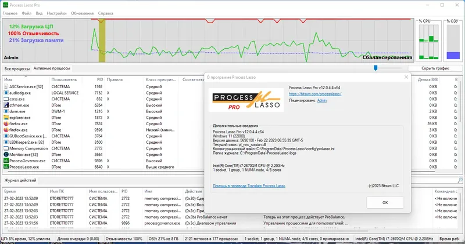465x244 pixels.
Task: Open the Файл menu
Action: point(26,13)
